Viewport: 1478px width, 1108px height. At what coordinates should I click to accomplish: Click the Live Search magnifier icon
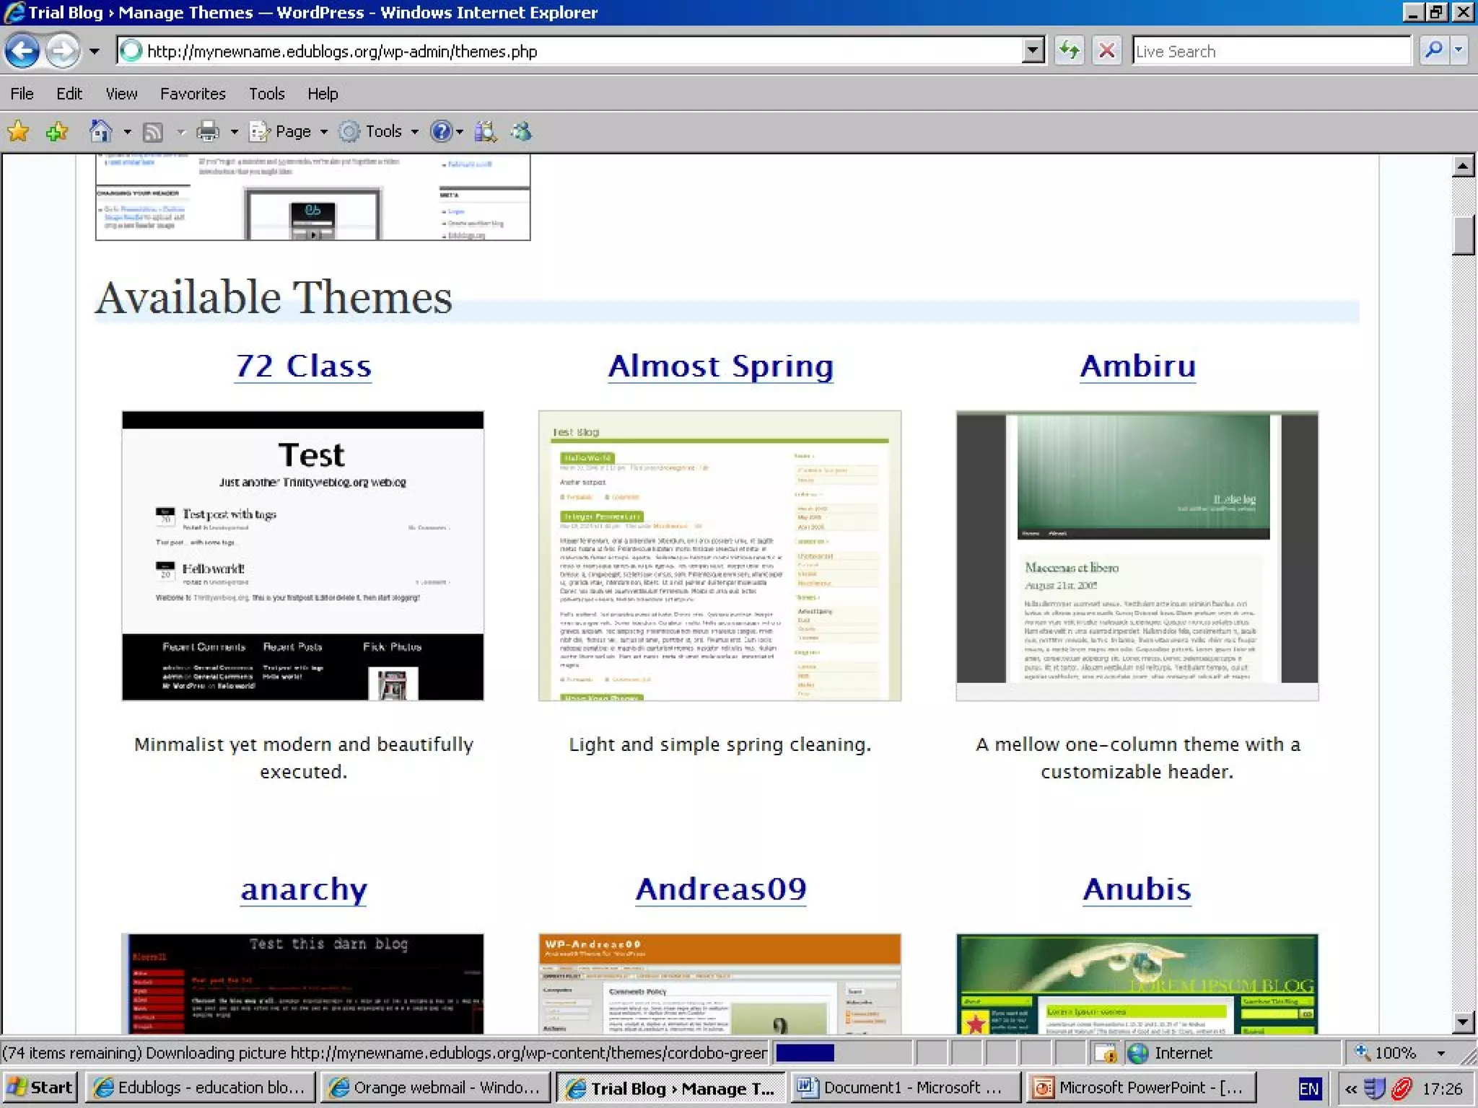(x=1433, y=51)
